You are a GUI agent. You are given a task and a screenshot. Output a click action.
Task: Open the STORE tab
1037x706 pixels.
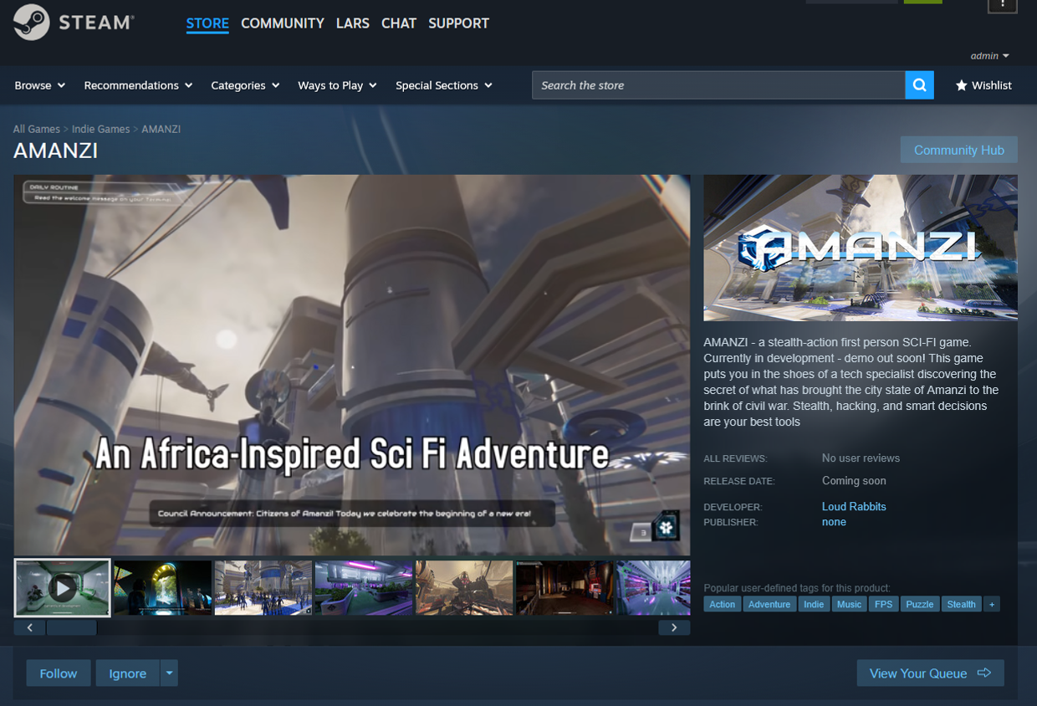tap(207, 23)
